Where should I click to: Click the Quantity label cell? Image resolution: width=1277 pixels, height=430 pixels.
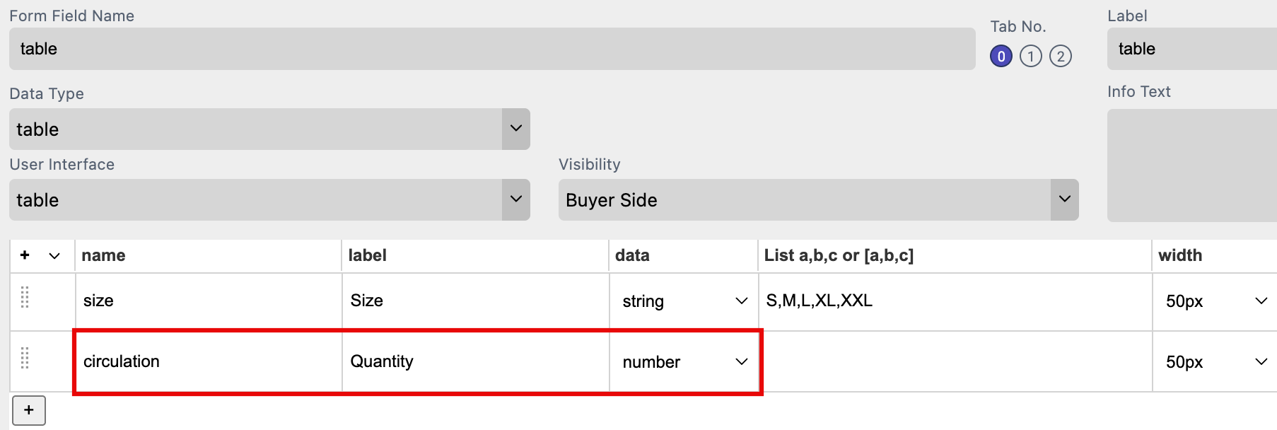coord(475,361)
